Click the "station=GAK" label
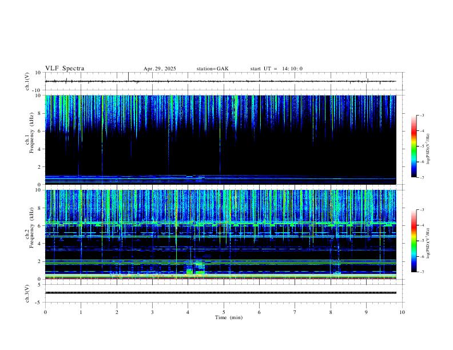The height and width of the screenshot is (350, 453). click(x=213, y=69)
